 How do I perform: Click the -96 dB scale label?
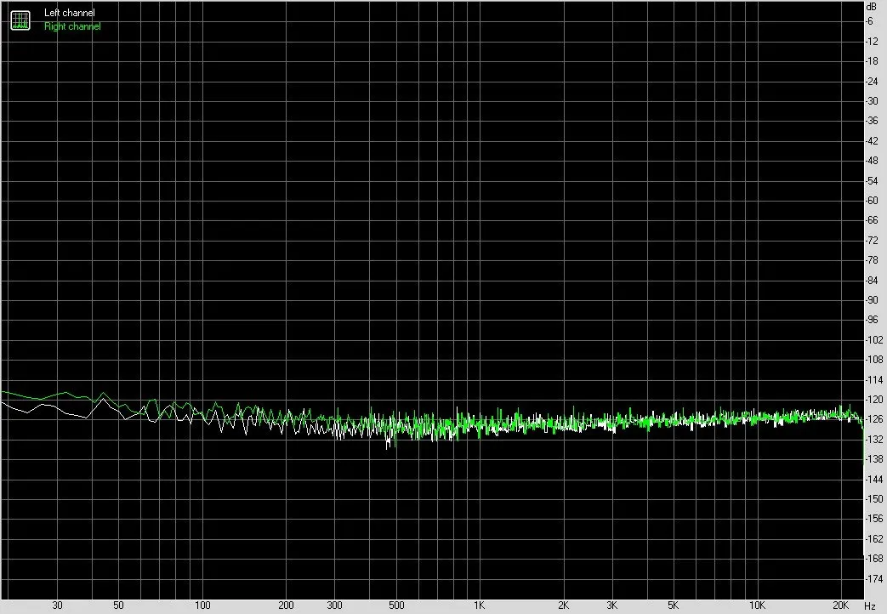[x=872, y=320]
